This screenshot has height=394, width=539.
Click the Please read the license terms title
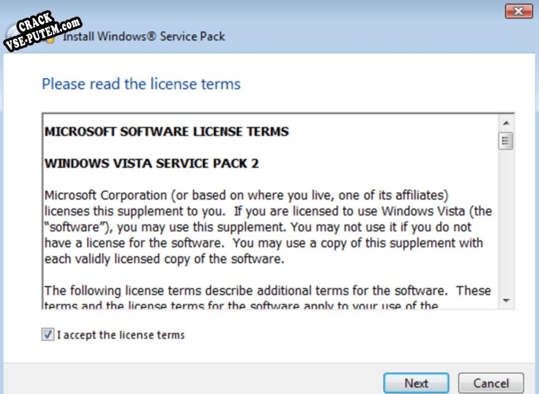point(141,84)
